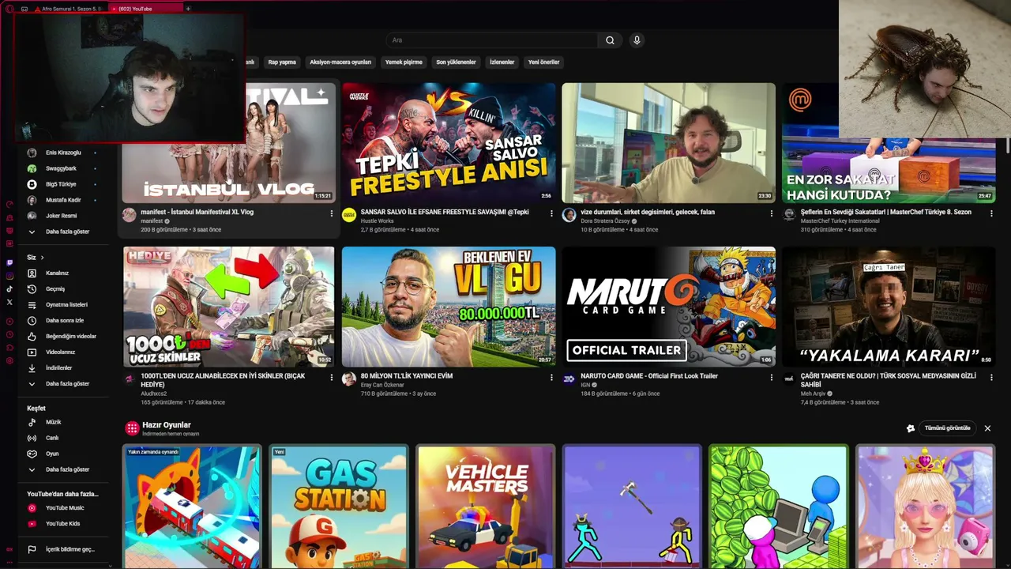1011x569 pixels.
Task: Select the Rap yapma filter chip
Action: coord(282,62)
